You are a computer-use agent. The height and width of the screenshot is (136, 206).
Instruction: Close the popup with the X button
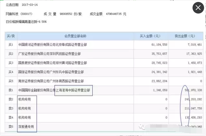click(x=198, y=8)
